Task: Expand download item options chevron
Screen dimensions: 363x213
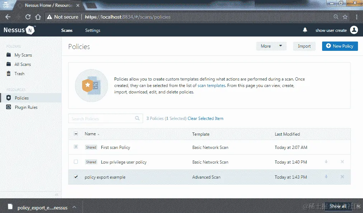Action: point(74,207)
